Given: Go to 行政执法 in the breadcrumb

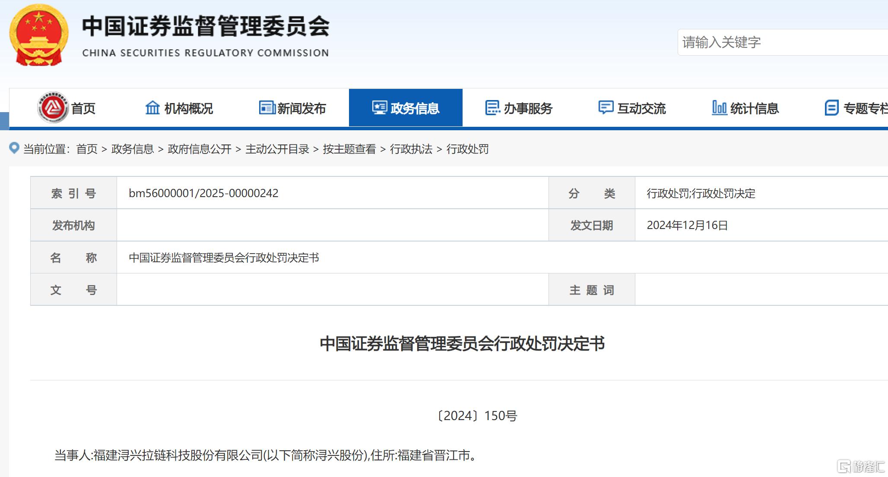Looking at the screenshot, I should coord(411,149).
